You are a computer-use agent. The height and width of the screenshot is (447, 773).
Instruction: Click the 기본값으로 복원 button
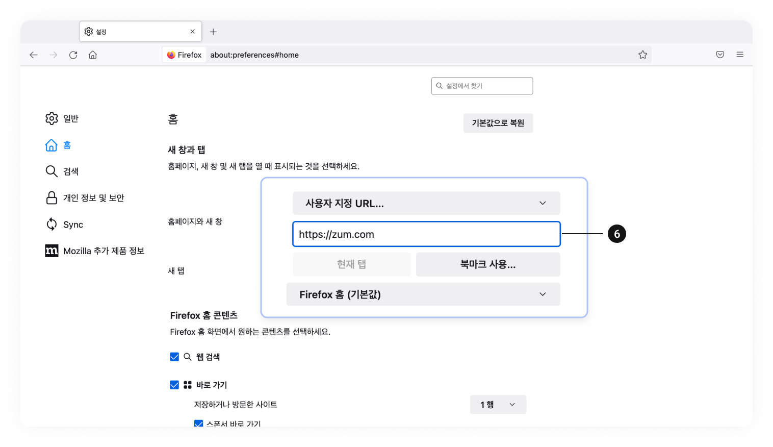coord(498,123)
